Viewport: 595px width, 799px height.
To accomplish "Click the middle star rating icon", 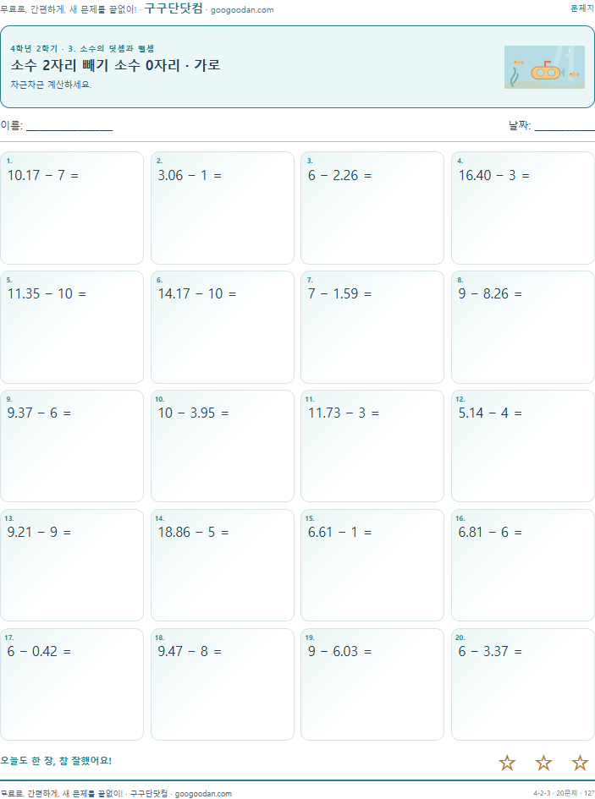I will click(x=543, y=763).
